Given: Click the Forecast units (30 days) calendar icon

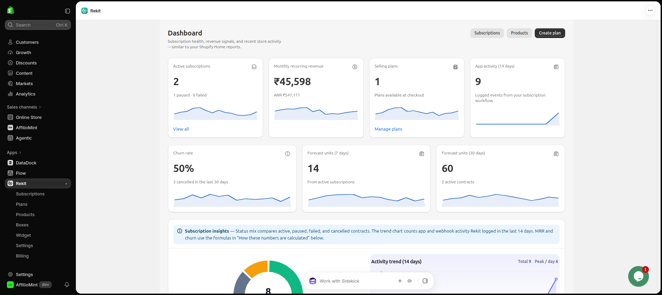Looking at the screenshot, I should [x=556, y=154].
